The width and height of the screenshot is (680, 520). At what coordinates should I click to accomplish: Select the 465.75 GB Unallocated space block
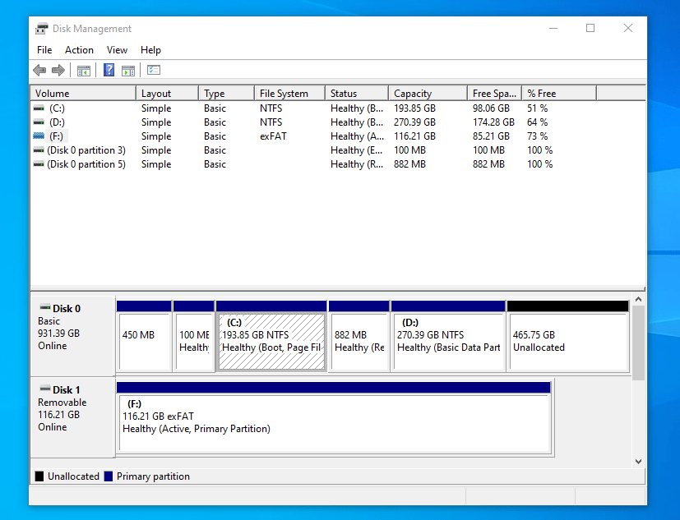(x=567, y=341)
